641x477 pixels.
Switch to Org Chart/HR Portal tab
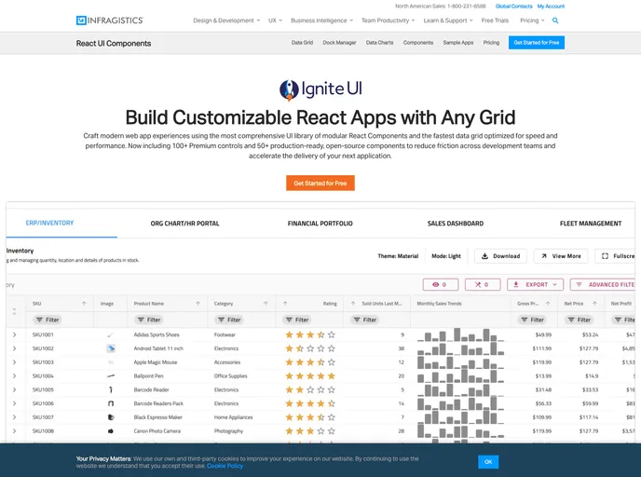click(184, 224)
